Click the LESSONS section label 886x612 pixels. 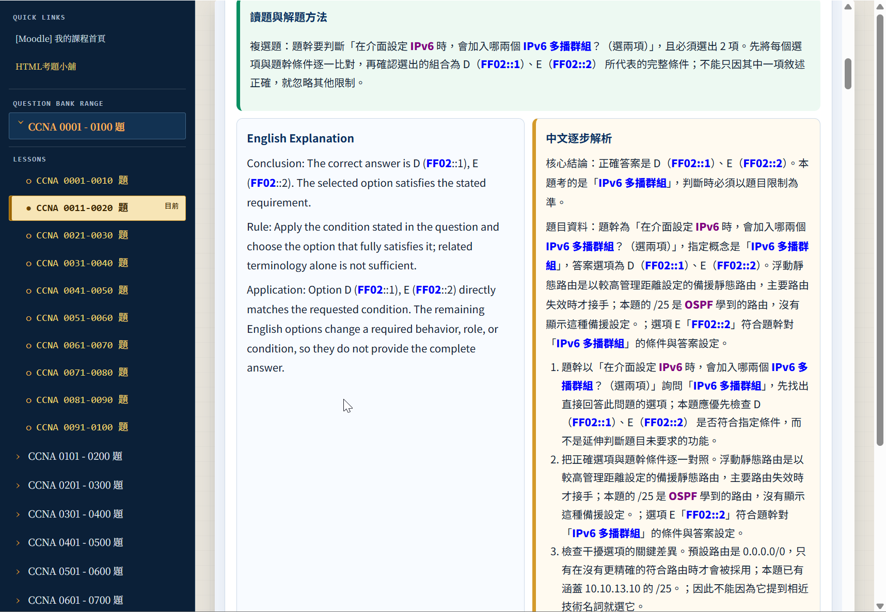29,159
